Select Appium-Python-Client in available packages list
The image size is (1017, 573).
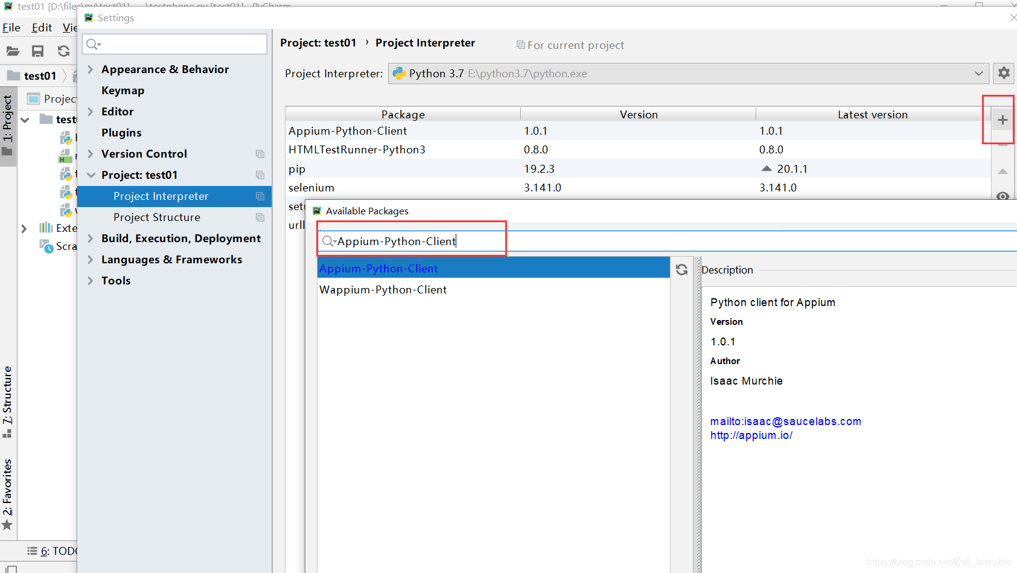pyautogui.click(x=494, y=268)
